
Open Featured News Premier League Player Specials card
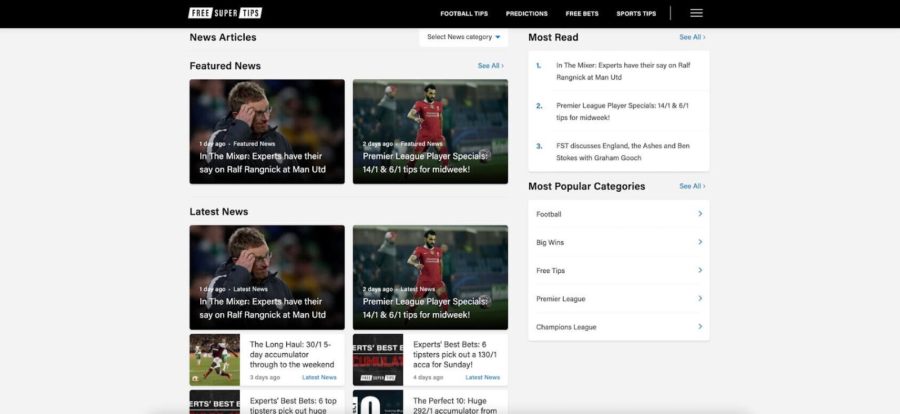click(430, 132)
